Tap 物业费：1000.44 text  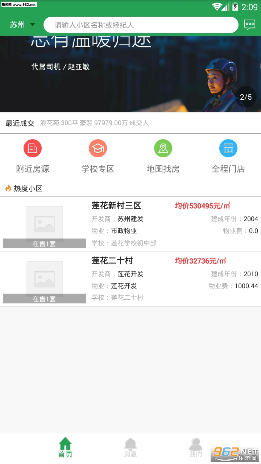[x=233, y=286]
